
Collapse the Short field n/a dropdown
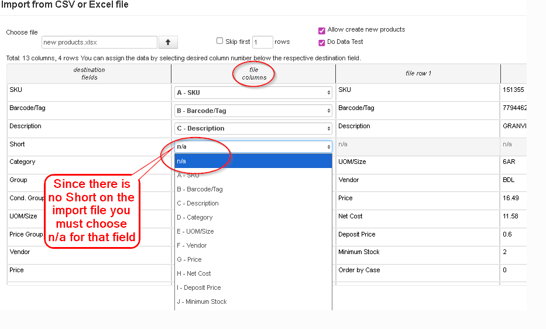(x=253, y=146)
